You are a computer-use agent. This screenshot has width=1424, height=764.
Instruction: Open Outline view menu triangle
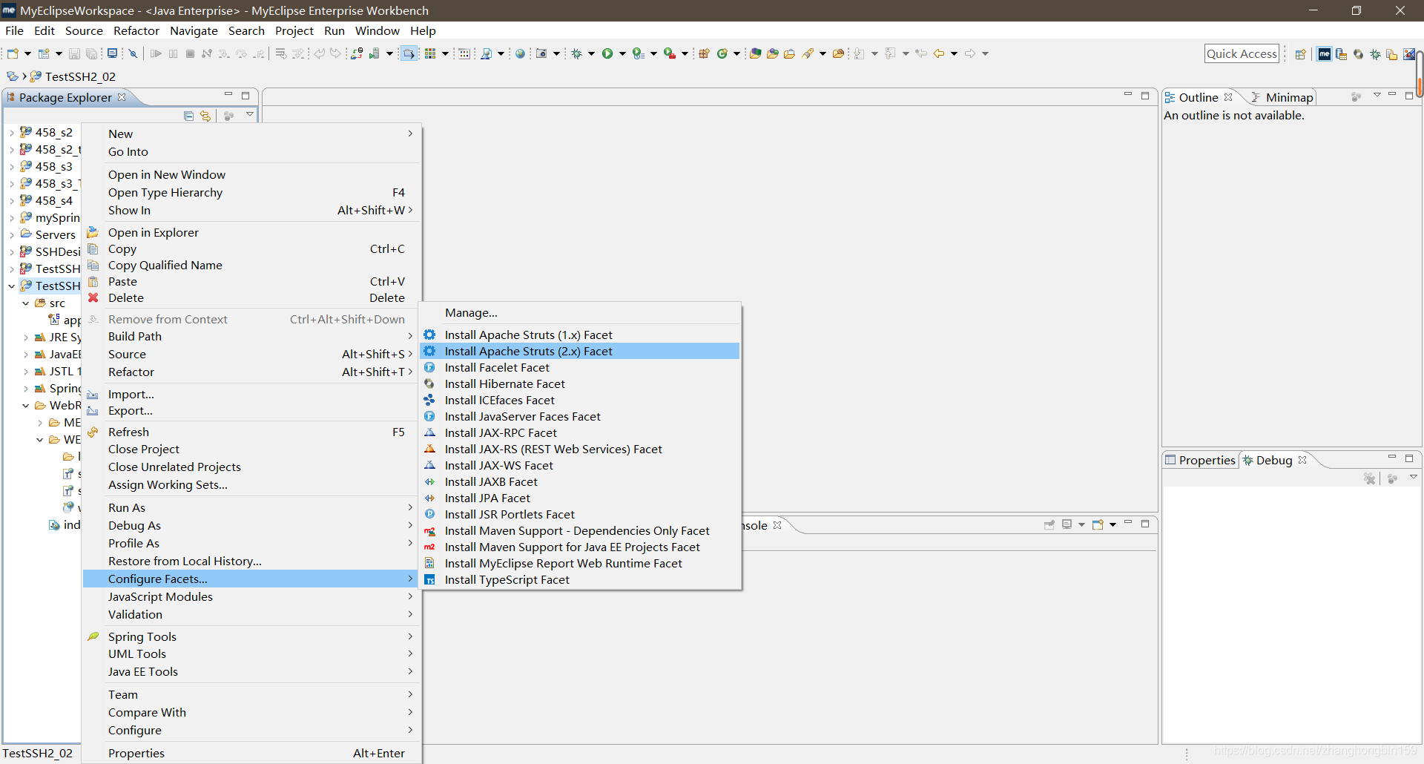tap(1377, 95)
